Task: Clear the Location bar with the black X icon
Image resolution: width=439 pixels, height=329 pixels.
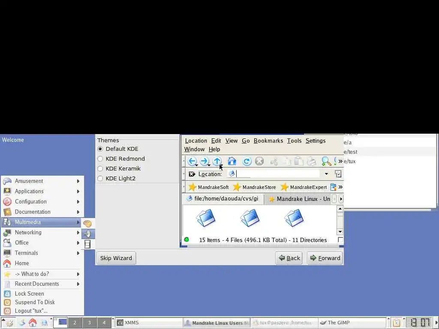Action: pyautogui.click(x=192, y=174)
